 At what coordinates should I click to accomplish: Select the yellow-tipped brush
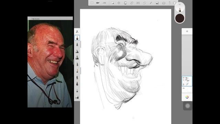click(x=77, y=71)
